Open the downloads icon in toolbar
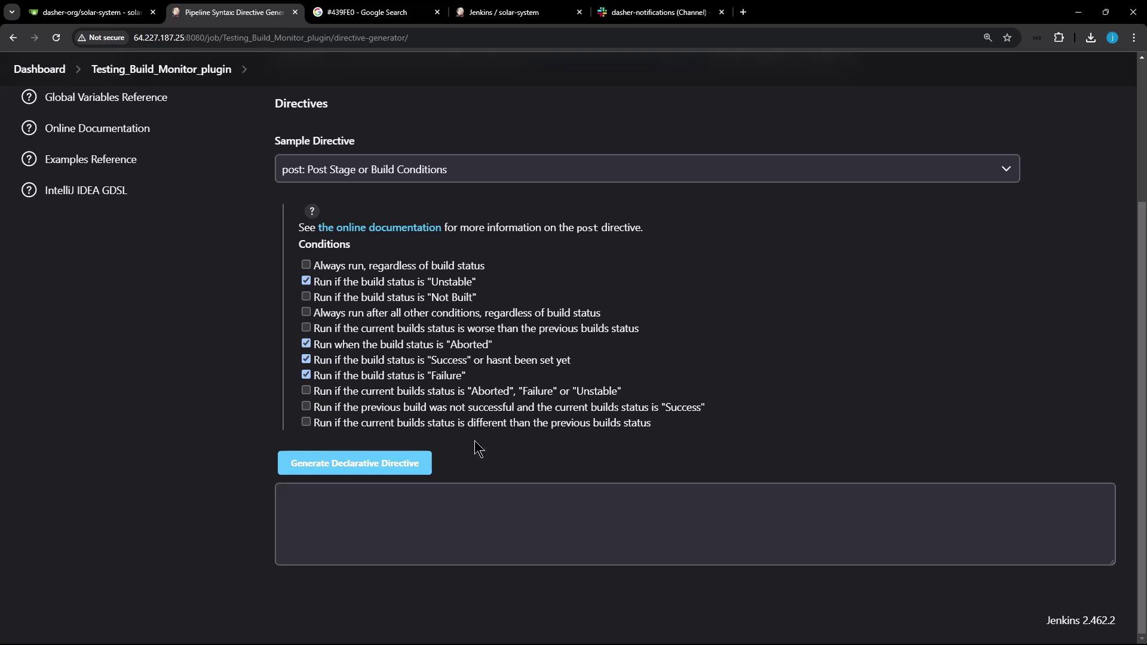This screenshot has width=1147, height=645. coord(1090,38)
